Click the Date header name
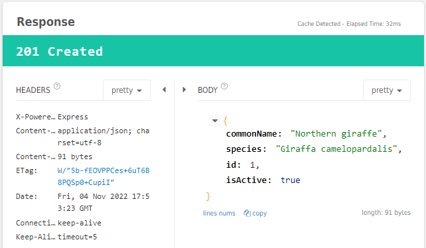The image size is (426, 248). pos(27,196)
